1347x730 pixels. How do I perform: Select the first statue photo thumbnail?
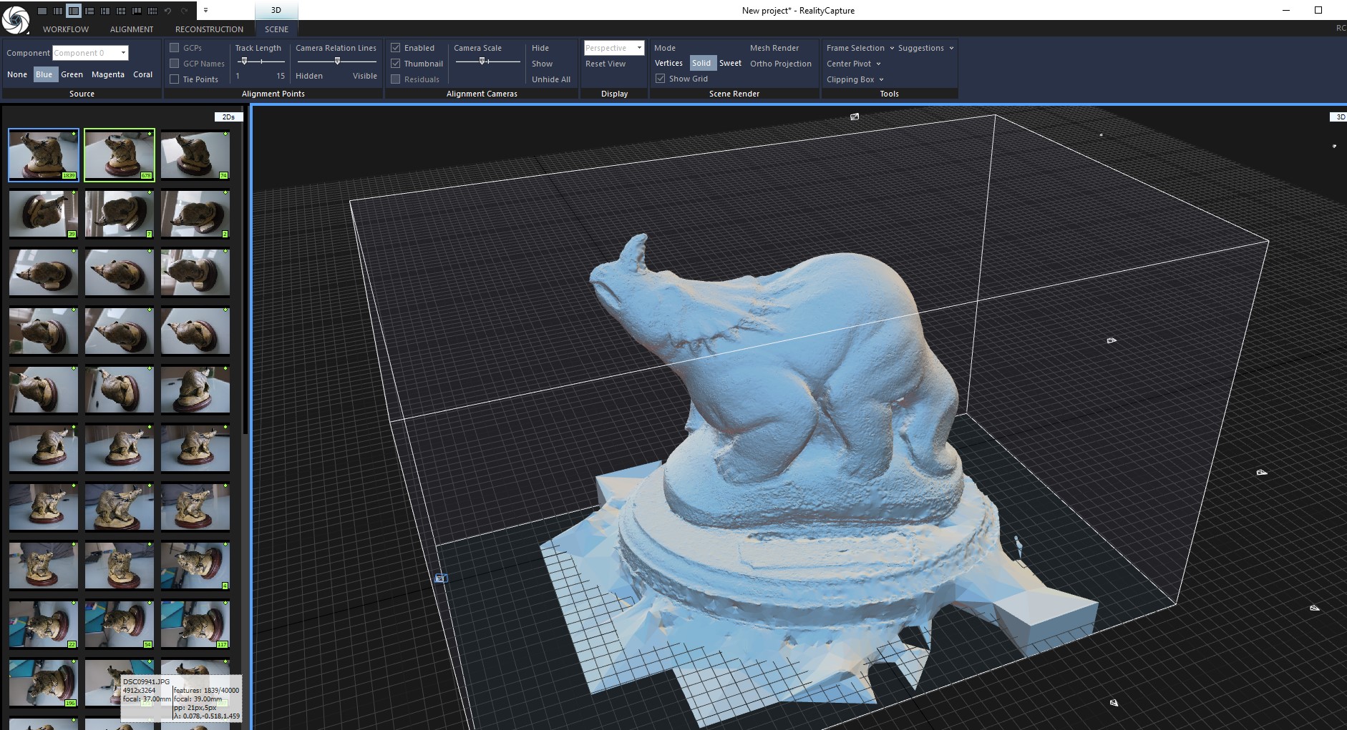click(x=44, y=154)
